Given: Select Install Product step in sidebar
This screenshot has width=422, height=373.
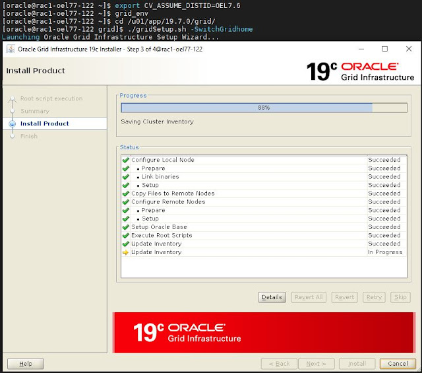Looking at the screenshot, I should [45, 123].
